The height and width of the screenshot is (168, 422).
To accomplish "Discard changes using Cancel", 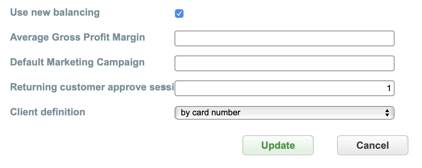I will click(x=372, y=145).
